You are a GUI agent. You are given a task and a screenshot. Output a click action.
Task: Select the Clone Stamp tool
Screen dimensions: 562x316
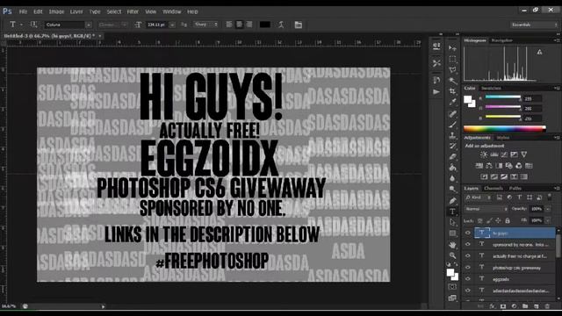click(x=453, y=135)
